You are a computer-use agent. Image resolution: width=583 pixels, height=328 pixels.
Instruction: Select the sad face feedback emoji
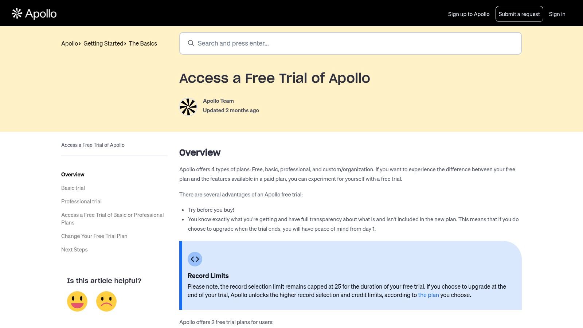tap(106, 301)
